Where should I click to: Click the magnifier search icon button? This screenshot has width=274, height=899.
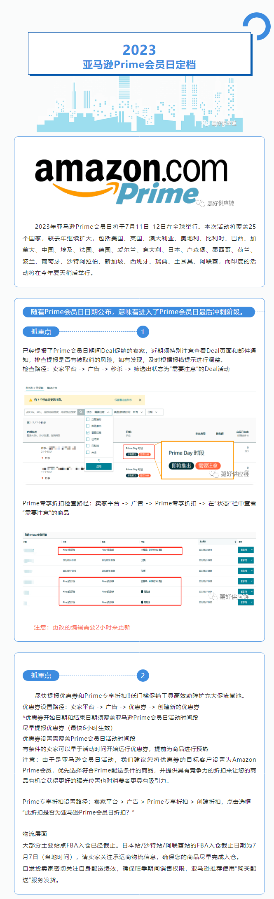[81, 412]
